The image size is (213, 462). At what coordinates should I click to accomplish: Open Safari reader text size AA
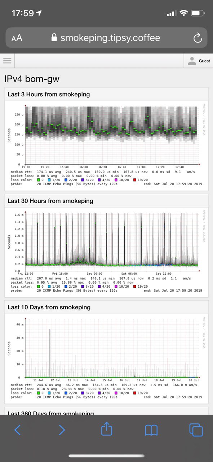tap(17, 38)
